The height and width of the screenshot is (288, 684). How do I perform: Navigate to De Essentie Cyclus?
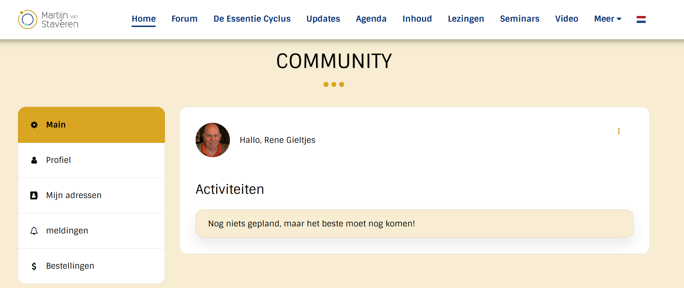click(x=252, y=19)
